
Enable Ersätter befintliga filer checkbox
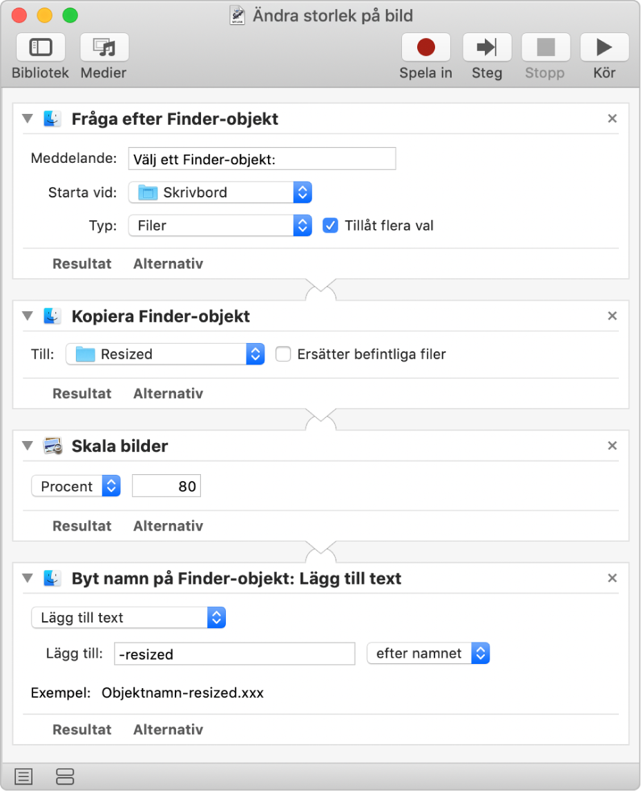[x=283, y=354]
